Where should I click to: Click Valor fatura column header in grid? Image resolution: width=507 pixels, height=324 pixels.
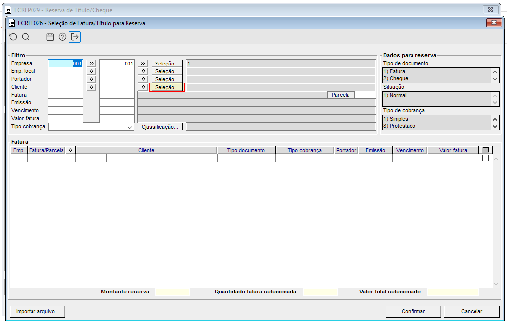click(453, 150)
